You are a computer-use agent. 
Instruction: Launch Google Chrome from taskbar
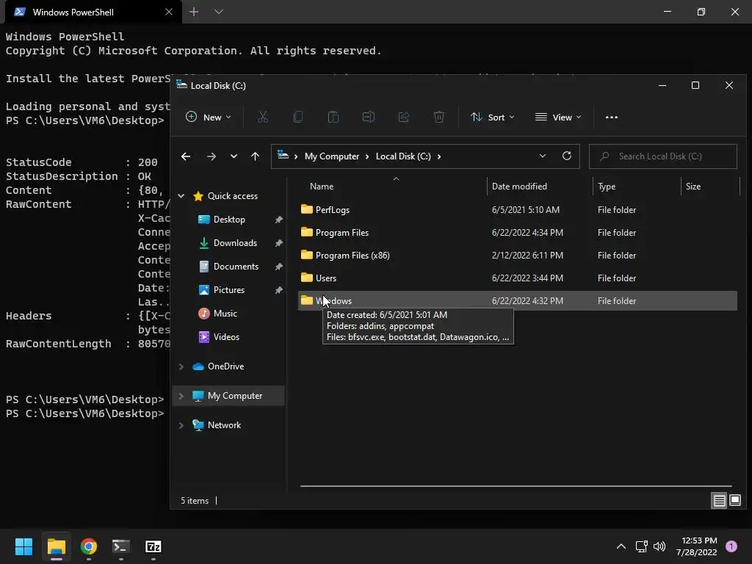pos(89,546)
